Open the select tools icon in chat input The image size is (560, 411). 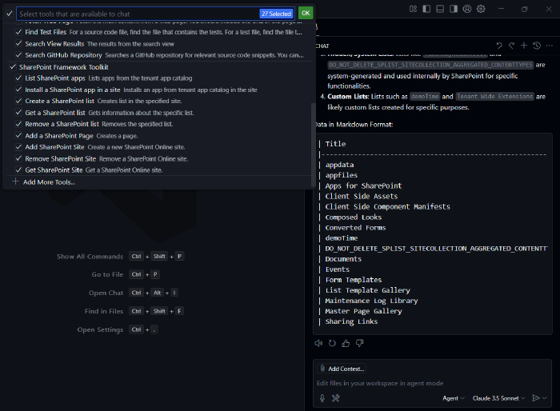pyautogui.click(x=336, y=397)
